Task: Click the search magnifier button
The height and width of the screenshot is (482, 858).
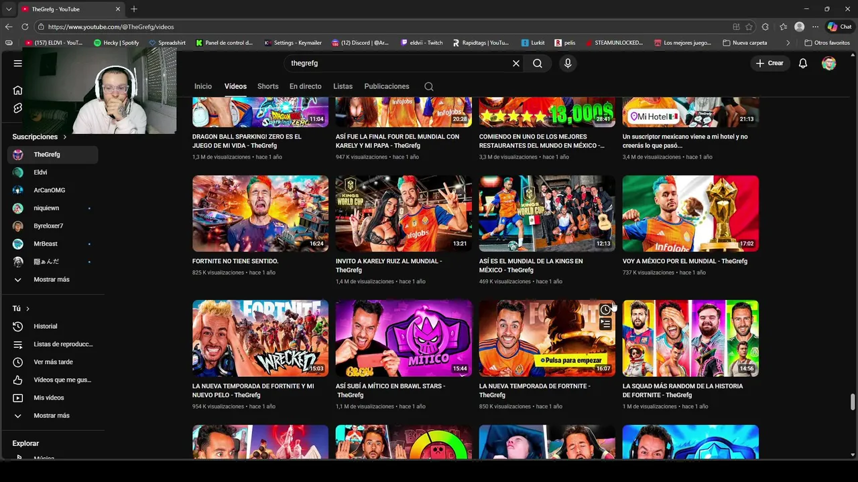Action: tap(538, 63)
